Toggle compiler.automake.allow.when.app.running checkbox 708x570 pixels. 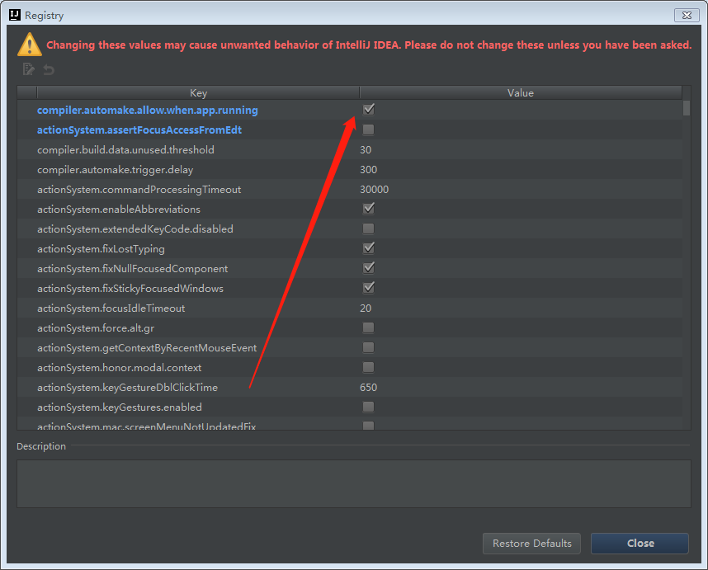tap(369, 110)
